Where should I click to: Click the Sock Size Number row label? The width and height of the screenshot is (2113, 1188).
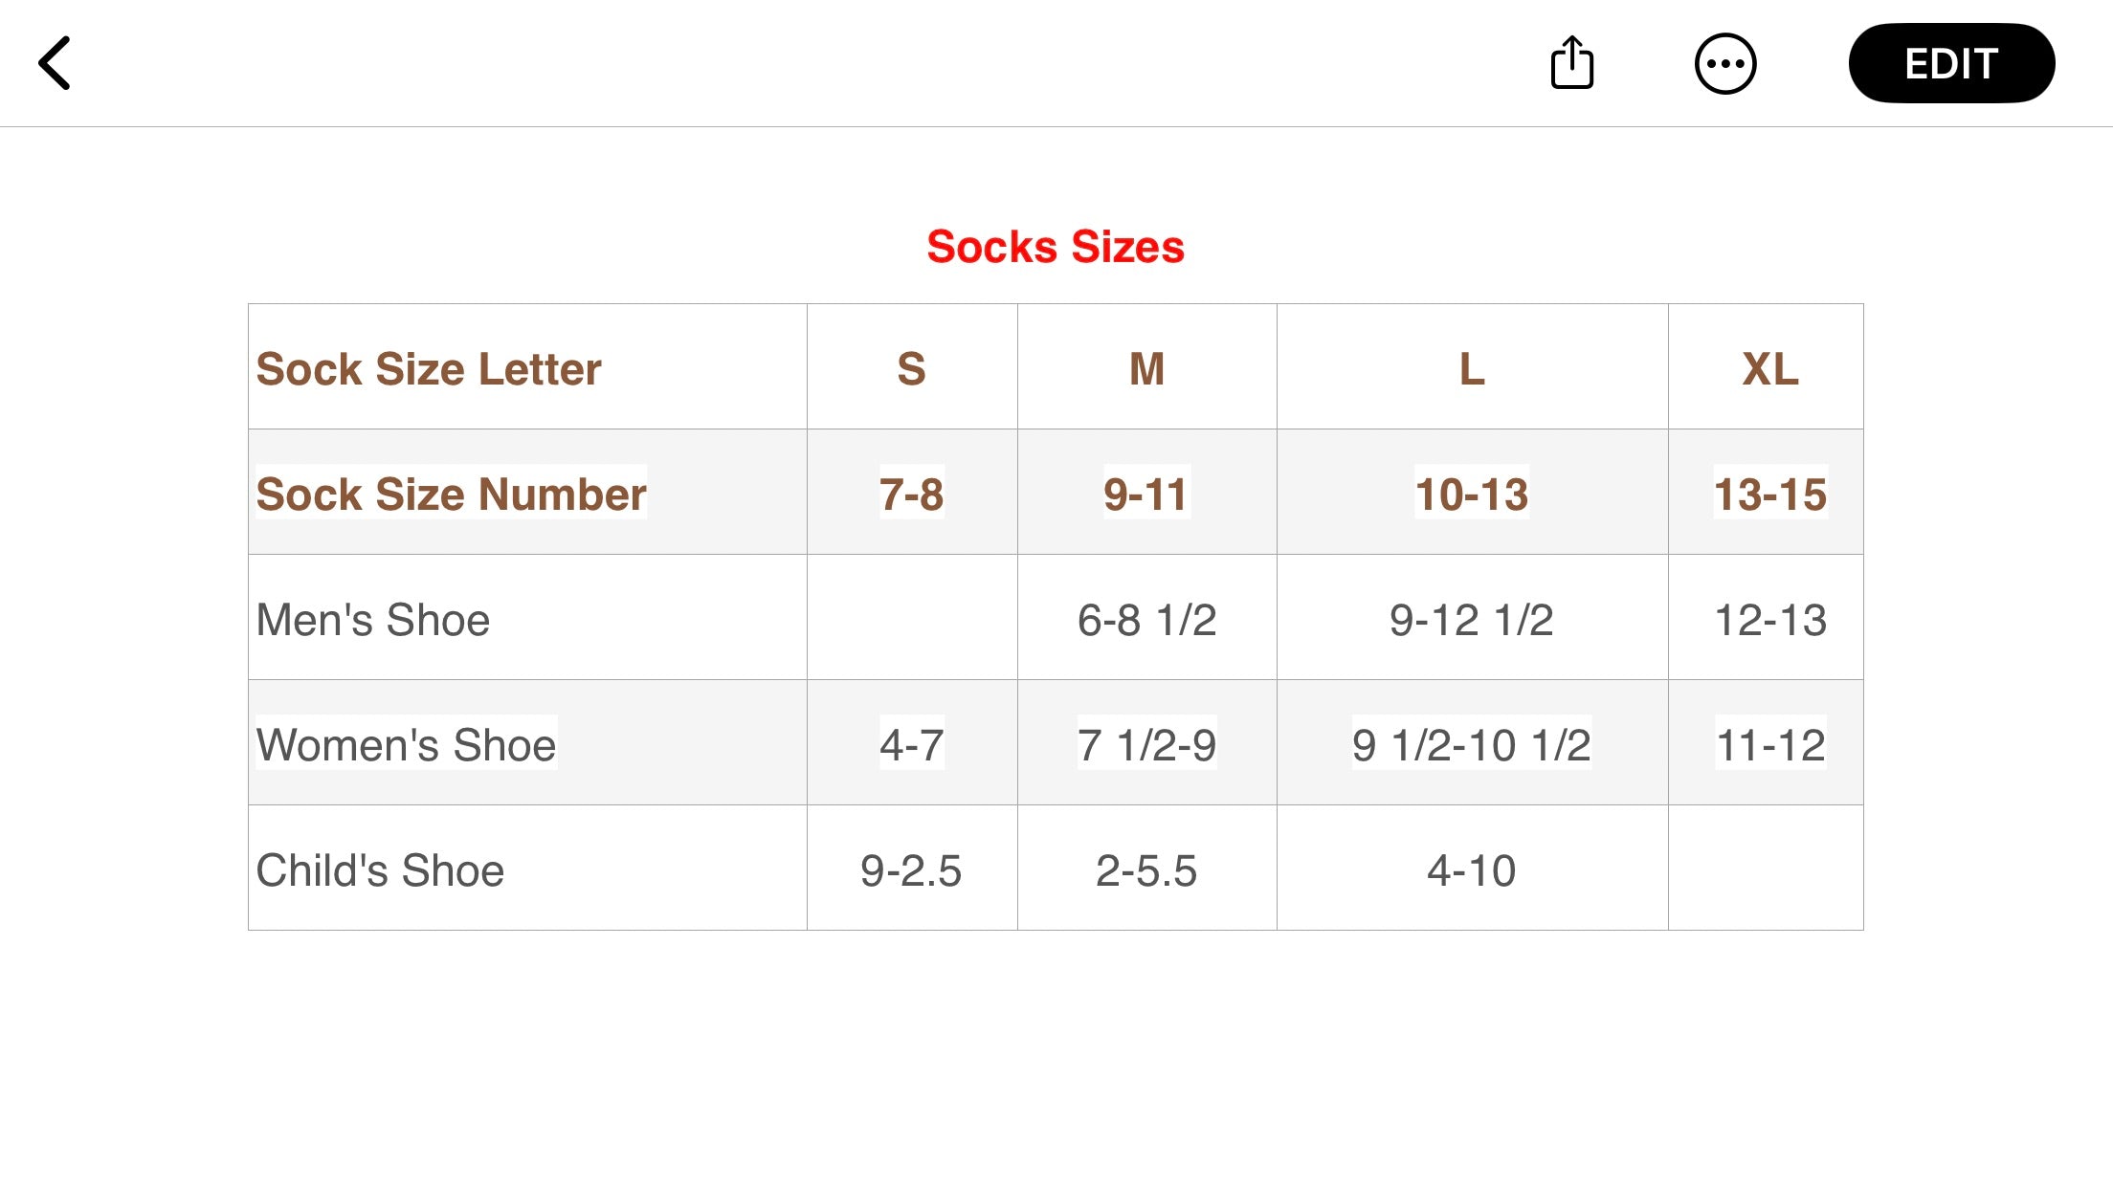[x=451, y=494]
